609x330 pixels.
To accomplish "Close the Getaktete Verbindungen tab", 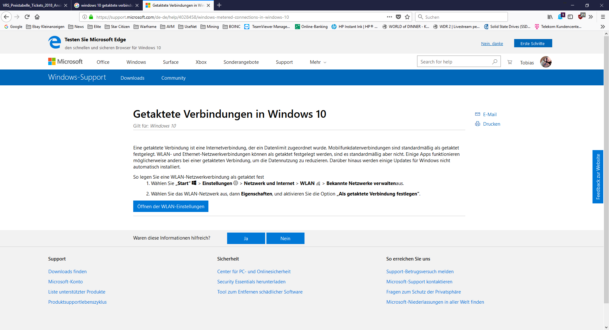I will pyautogui.click(x=208, y=5).
